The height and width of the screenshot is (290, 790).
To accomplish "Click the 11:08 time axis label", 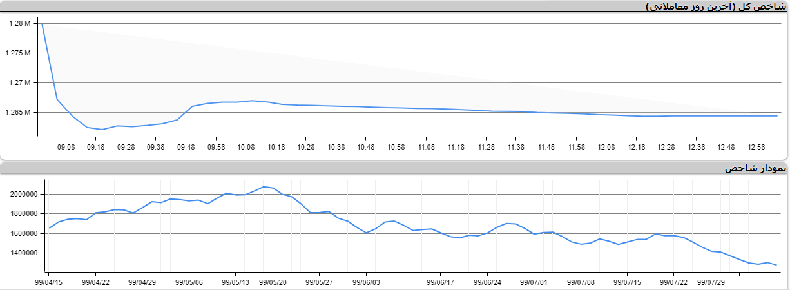I will [425, 148].
